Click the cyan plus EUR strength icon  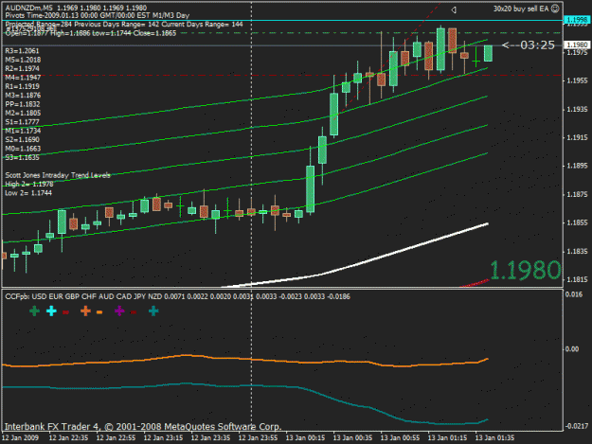(51, 311)
